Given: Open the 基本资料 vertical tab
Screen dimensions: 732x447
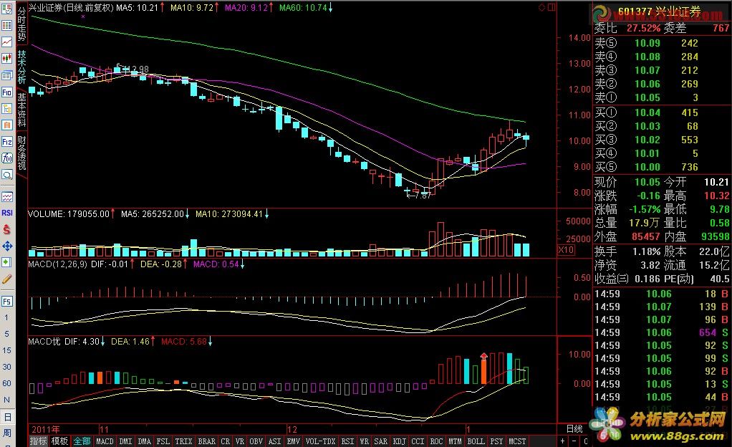Looking at the screenshot, I should tap(22, 110).
